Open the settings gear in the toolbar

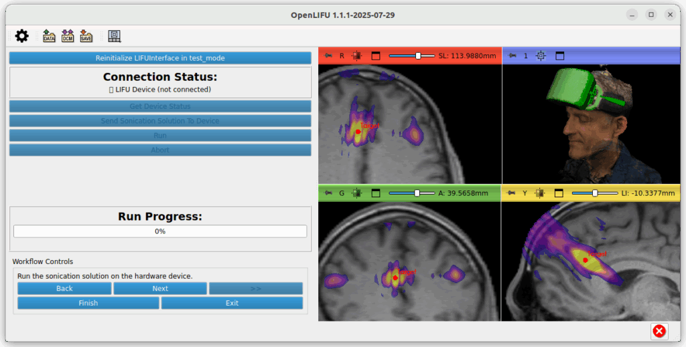point(22,36)
